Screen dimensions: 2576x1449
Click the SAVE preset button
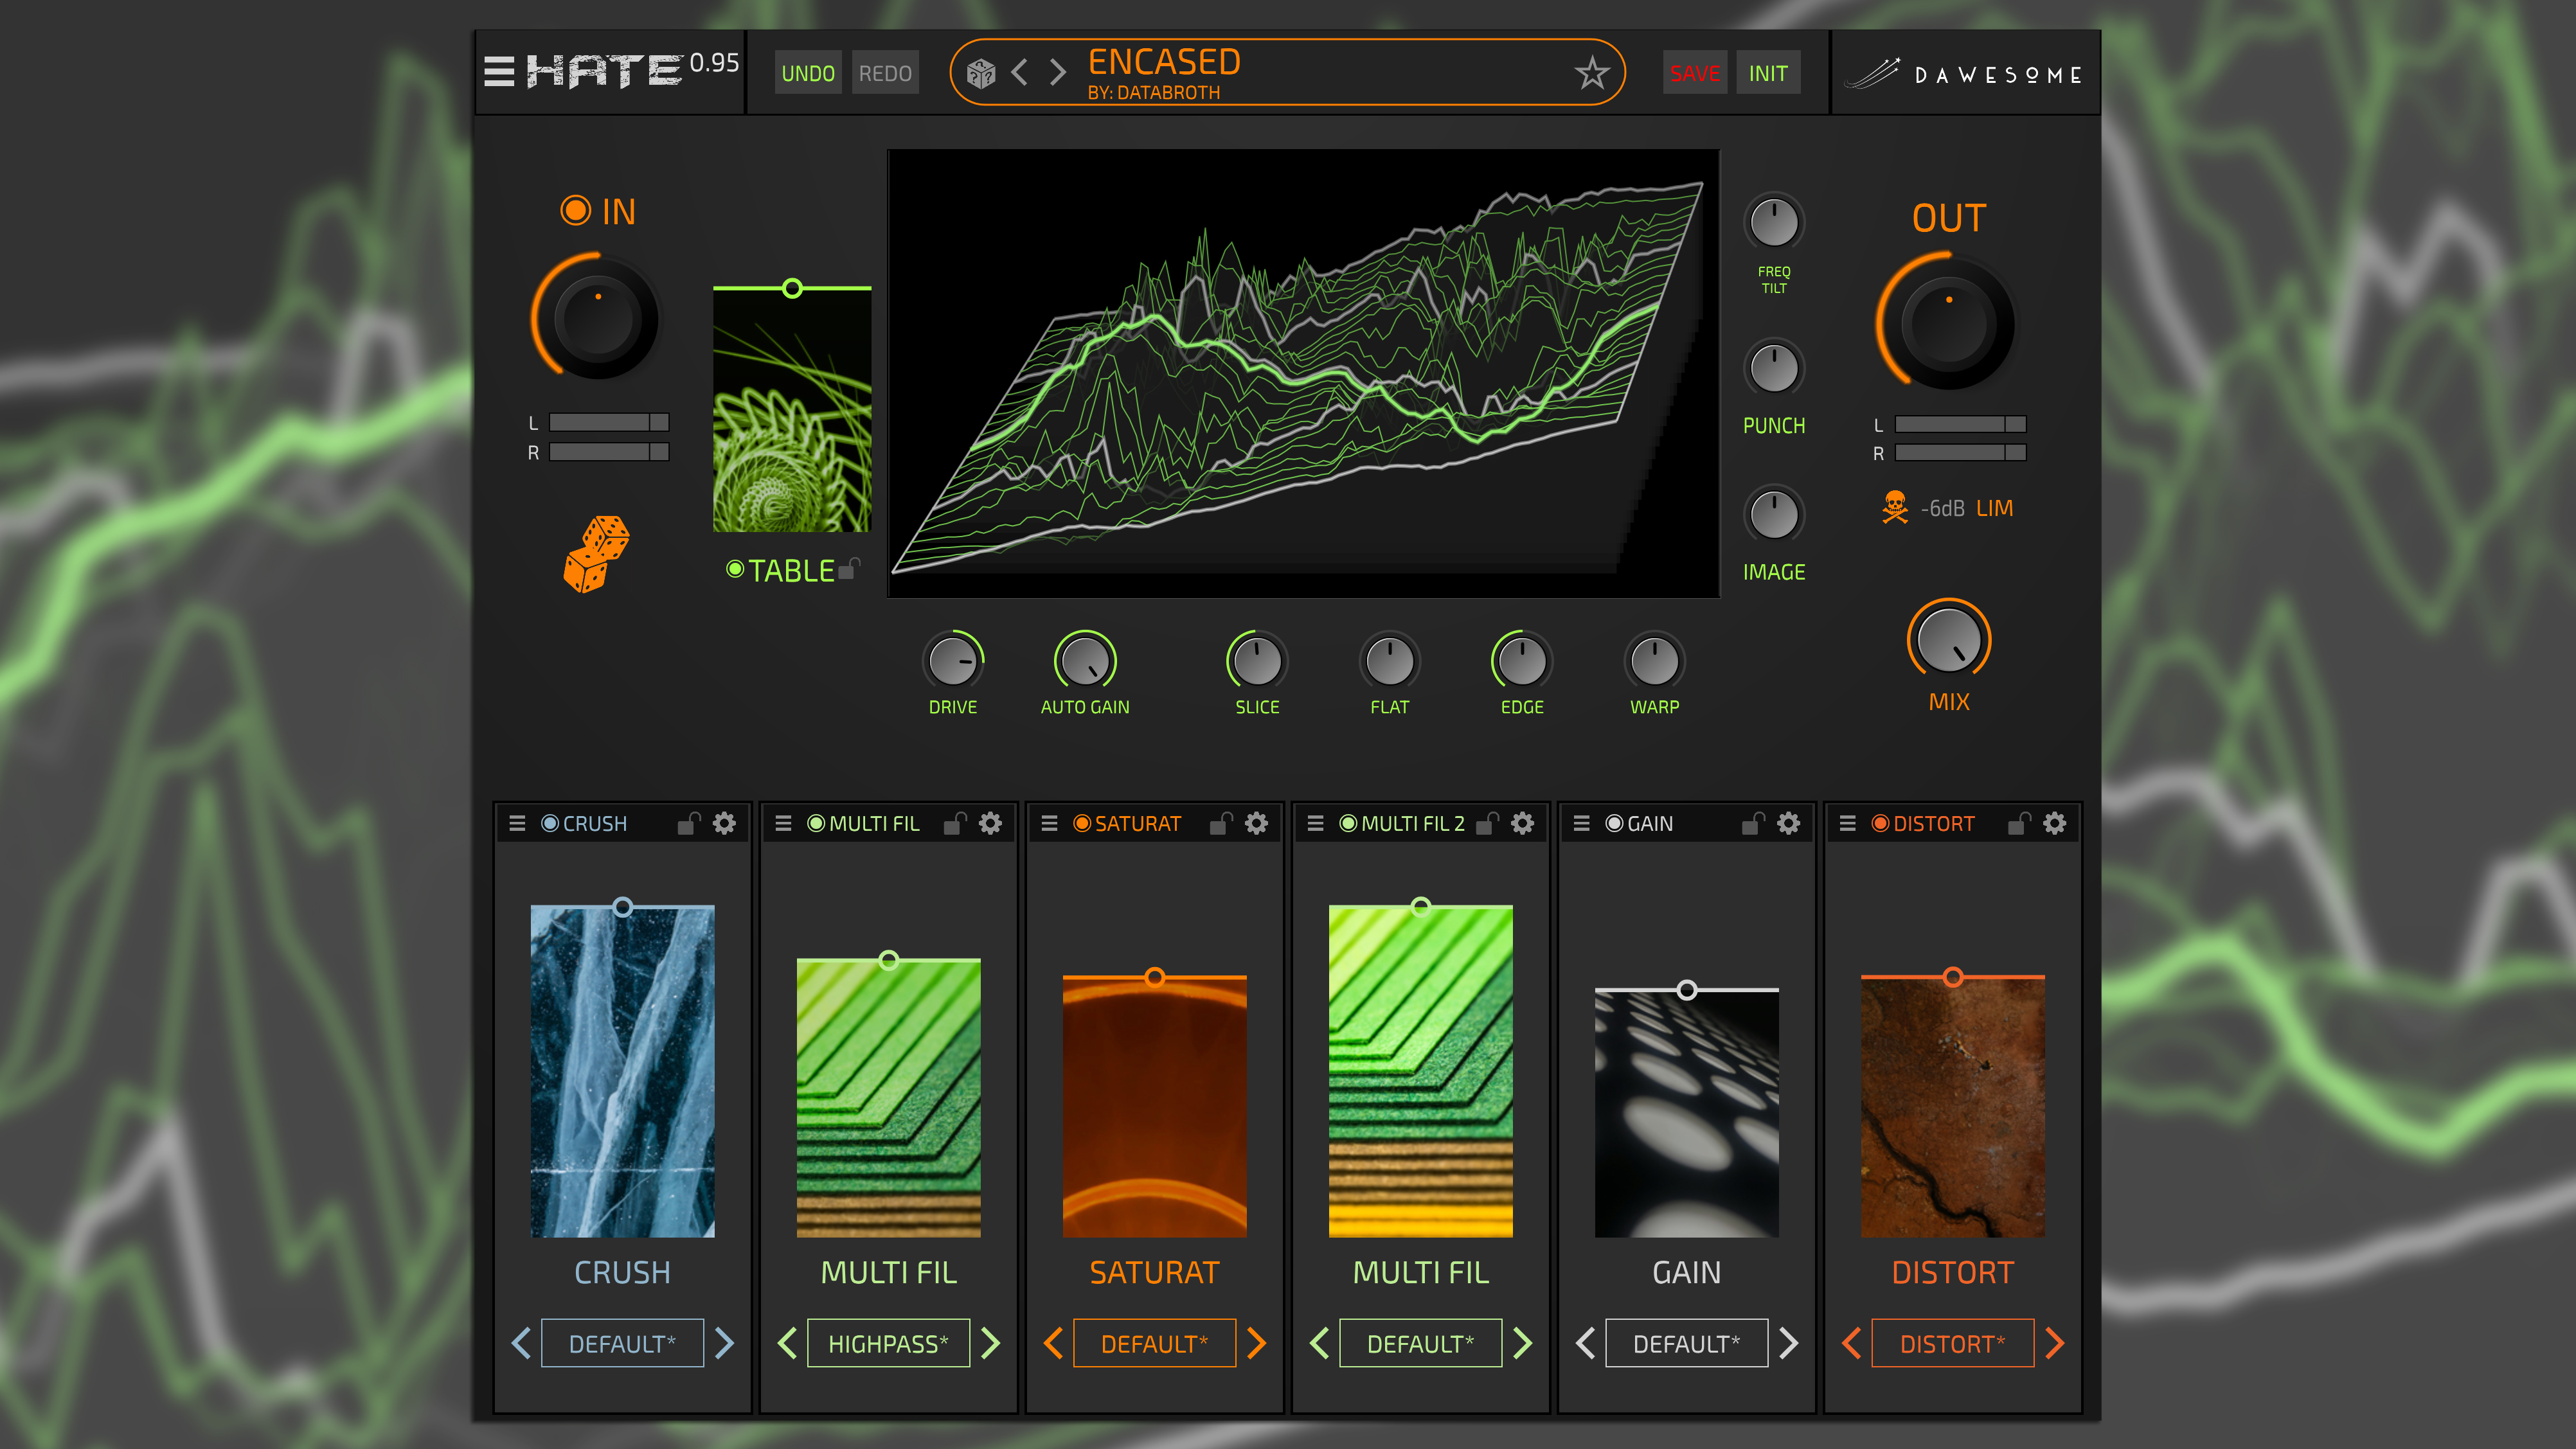point(1695,73)
